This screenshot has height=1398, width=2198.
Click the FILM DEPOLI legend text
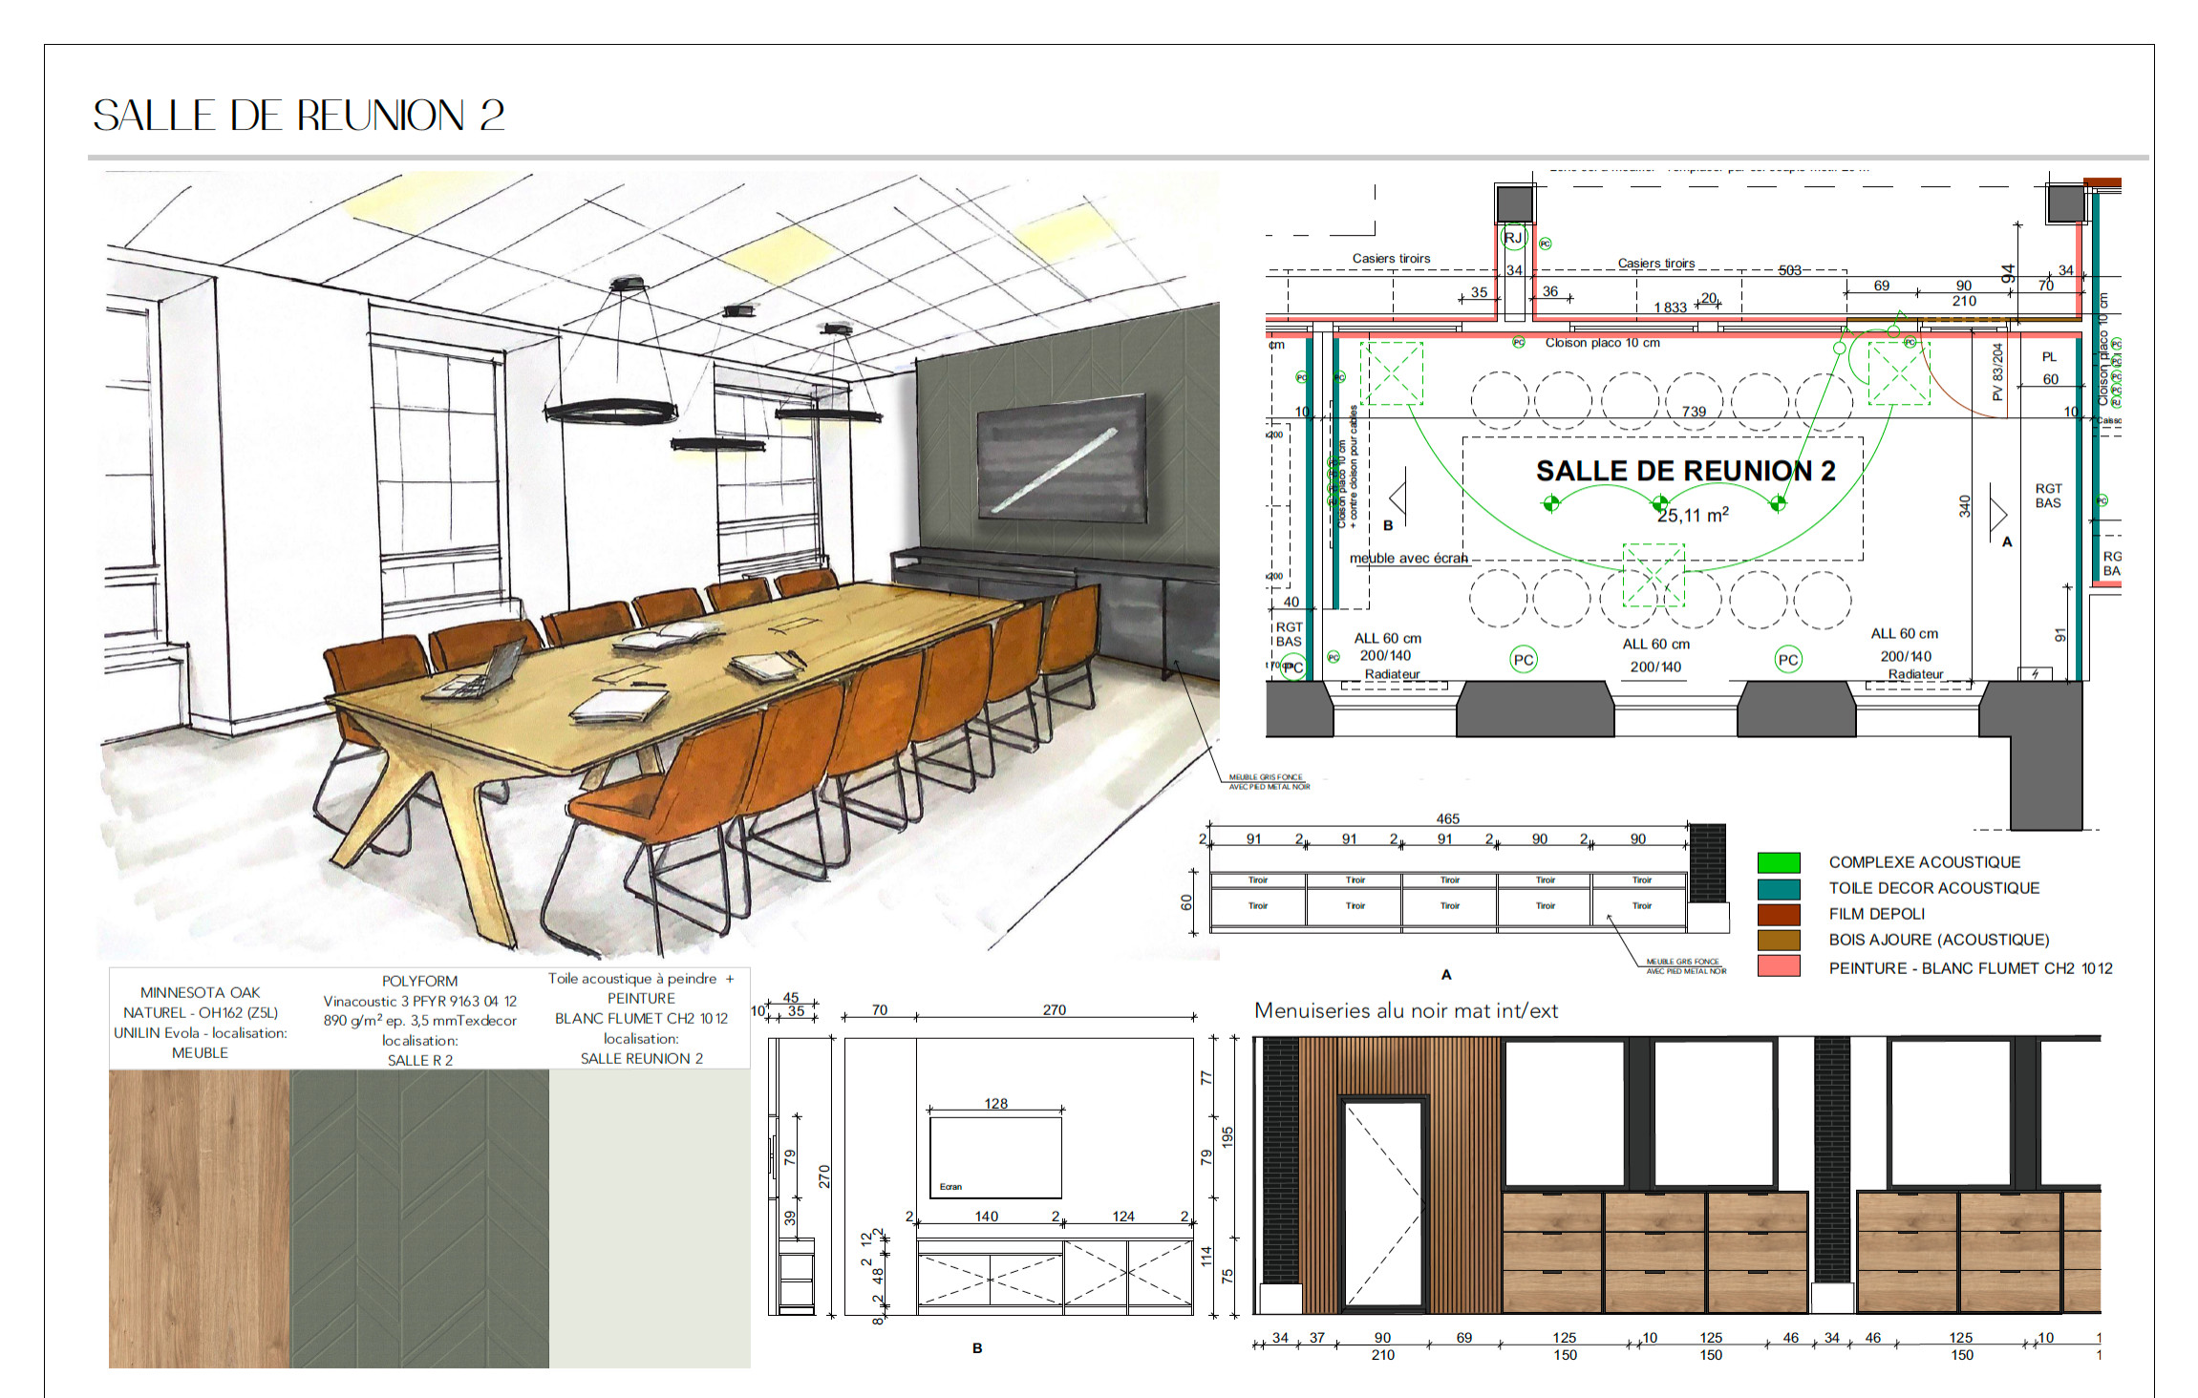click(1876, 914)
